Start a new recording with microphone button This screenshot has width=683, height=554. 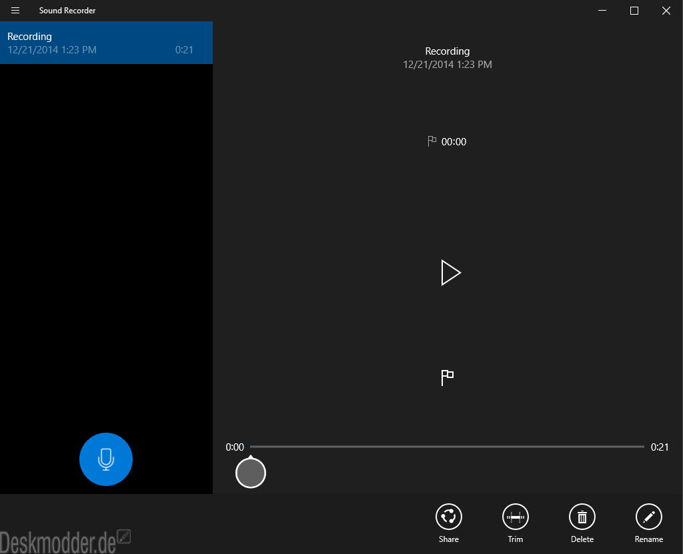pyautogui.click(x=106, y=459)
